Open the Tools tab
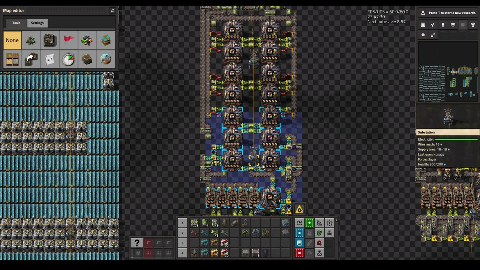 click(16, 23)
